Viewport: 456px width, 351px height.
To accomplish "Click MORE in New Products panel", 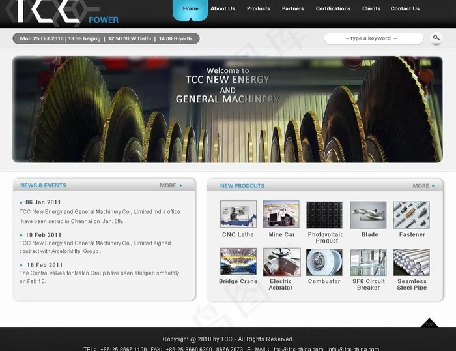I will pyautogui.click(x=423, y=186).
